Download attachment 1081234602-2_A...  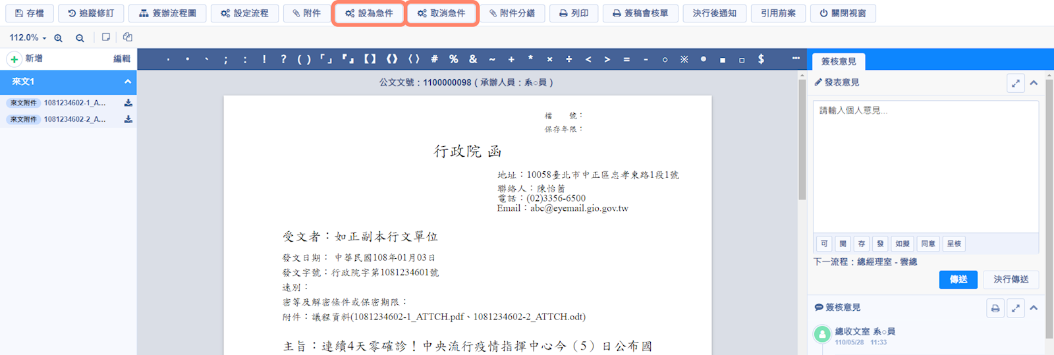pyautogui.click(x=128, y=119)
